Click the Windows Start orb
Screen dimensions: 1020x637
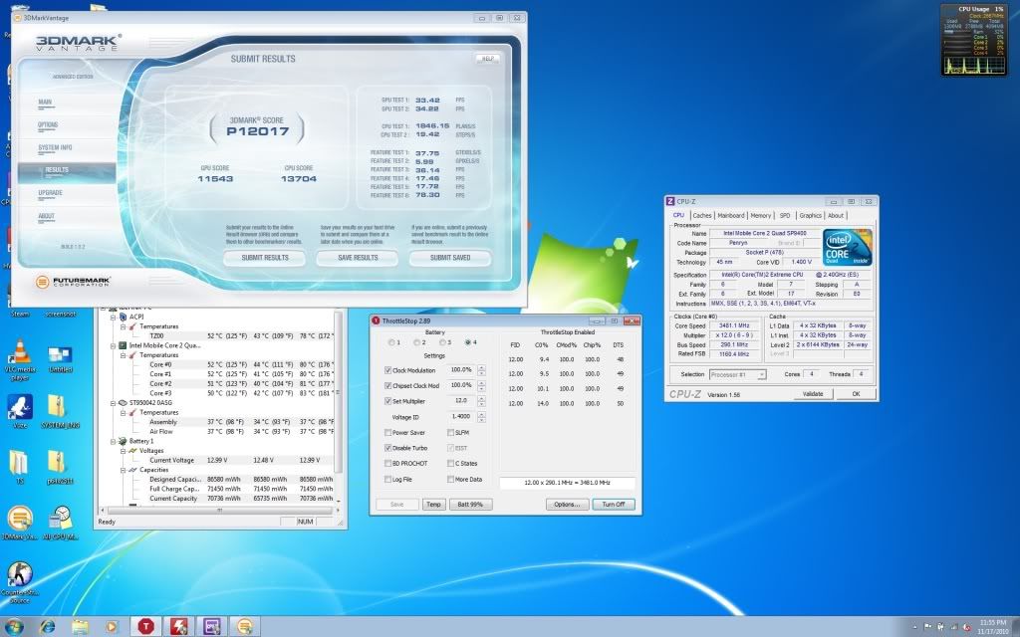13,627
